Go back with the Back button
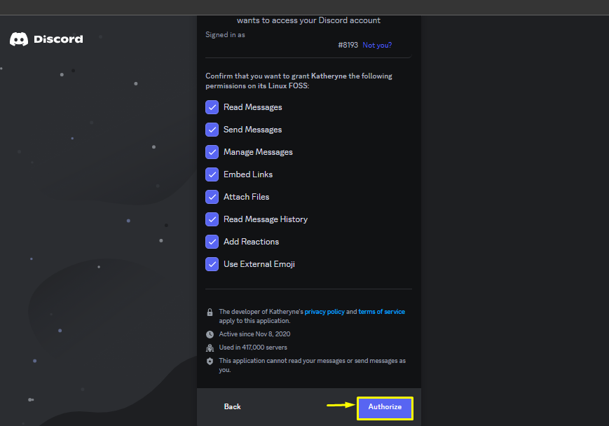The image size is (609, 426). coord(232,406)
